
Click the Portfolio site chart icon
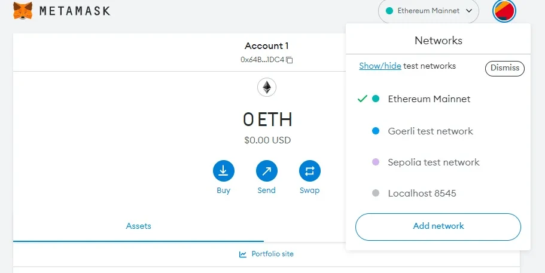(x=243, y=254)
